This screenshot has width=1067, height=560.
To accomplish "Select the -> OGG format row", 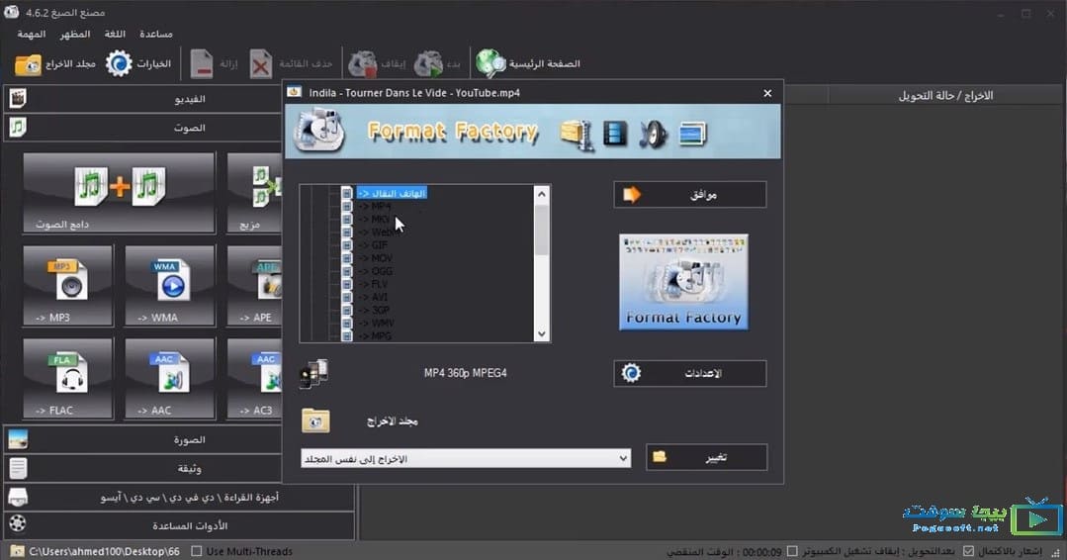I will click(x=376, y=271).
